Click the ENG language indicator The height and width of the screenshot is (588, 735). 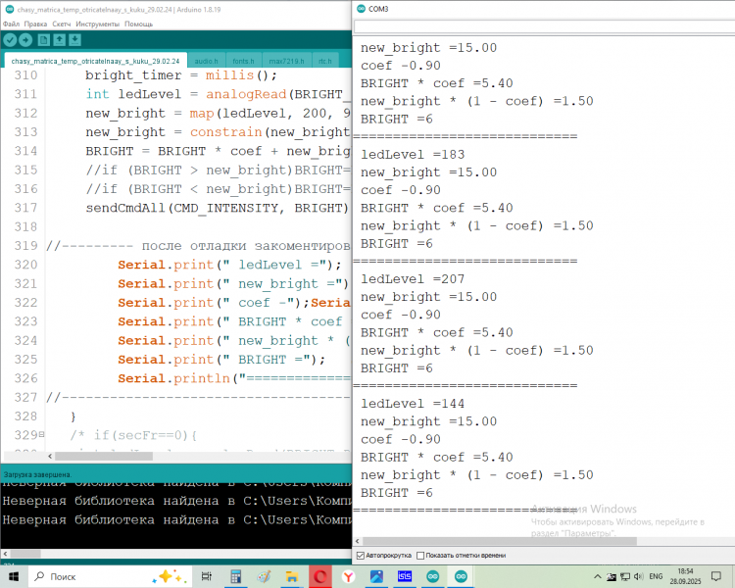pyautogui.click(x=657, y=576)
